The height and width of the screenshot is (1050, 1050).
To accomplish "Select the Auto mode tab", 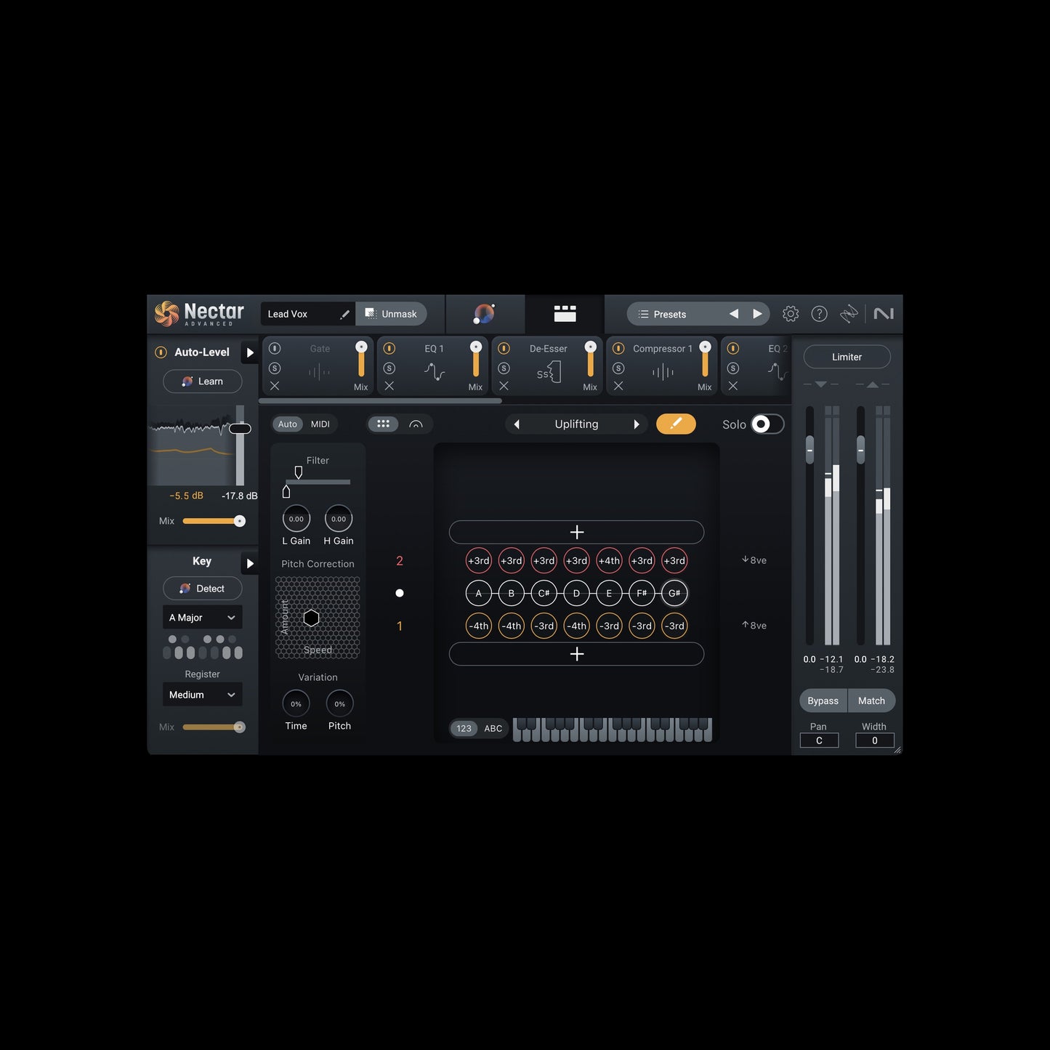I will pos(288,424).
